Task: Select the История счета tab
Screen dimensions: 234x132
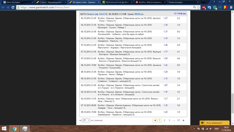Action: (84, 2)
